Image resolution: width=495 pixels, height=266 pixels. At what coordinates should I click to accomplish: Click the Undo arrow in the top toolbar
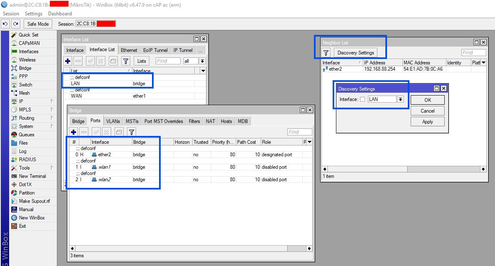click(5, 24)
